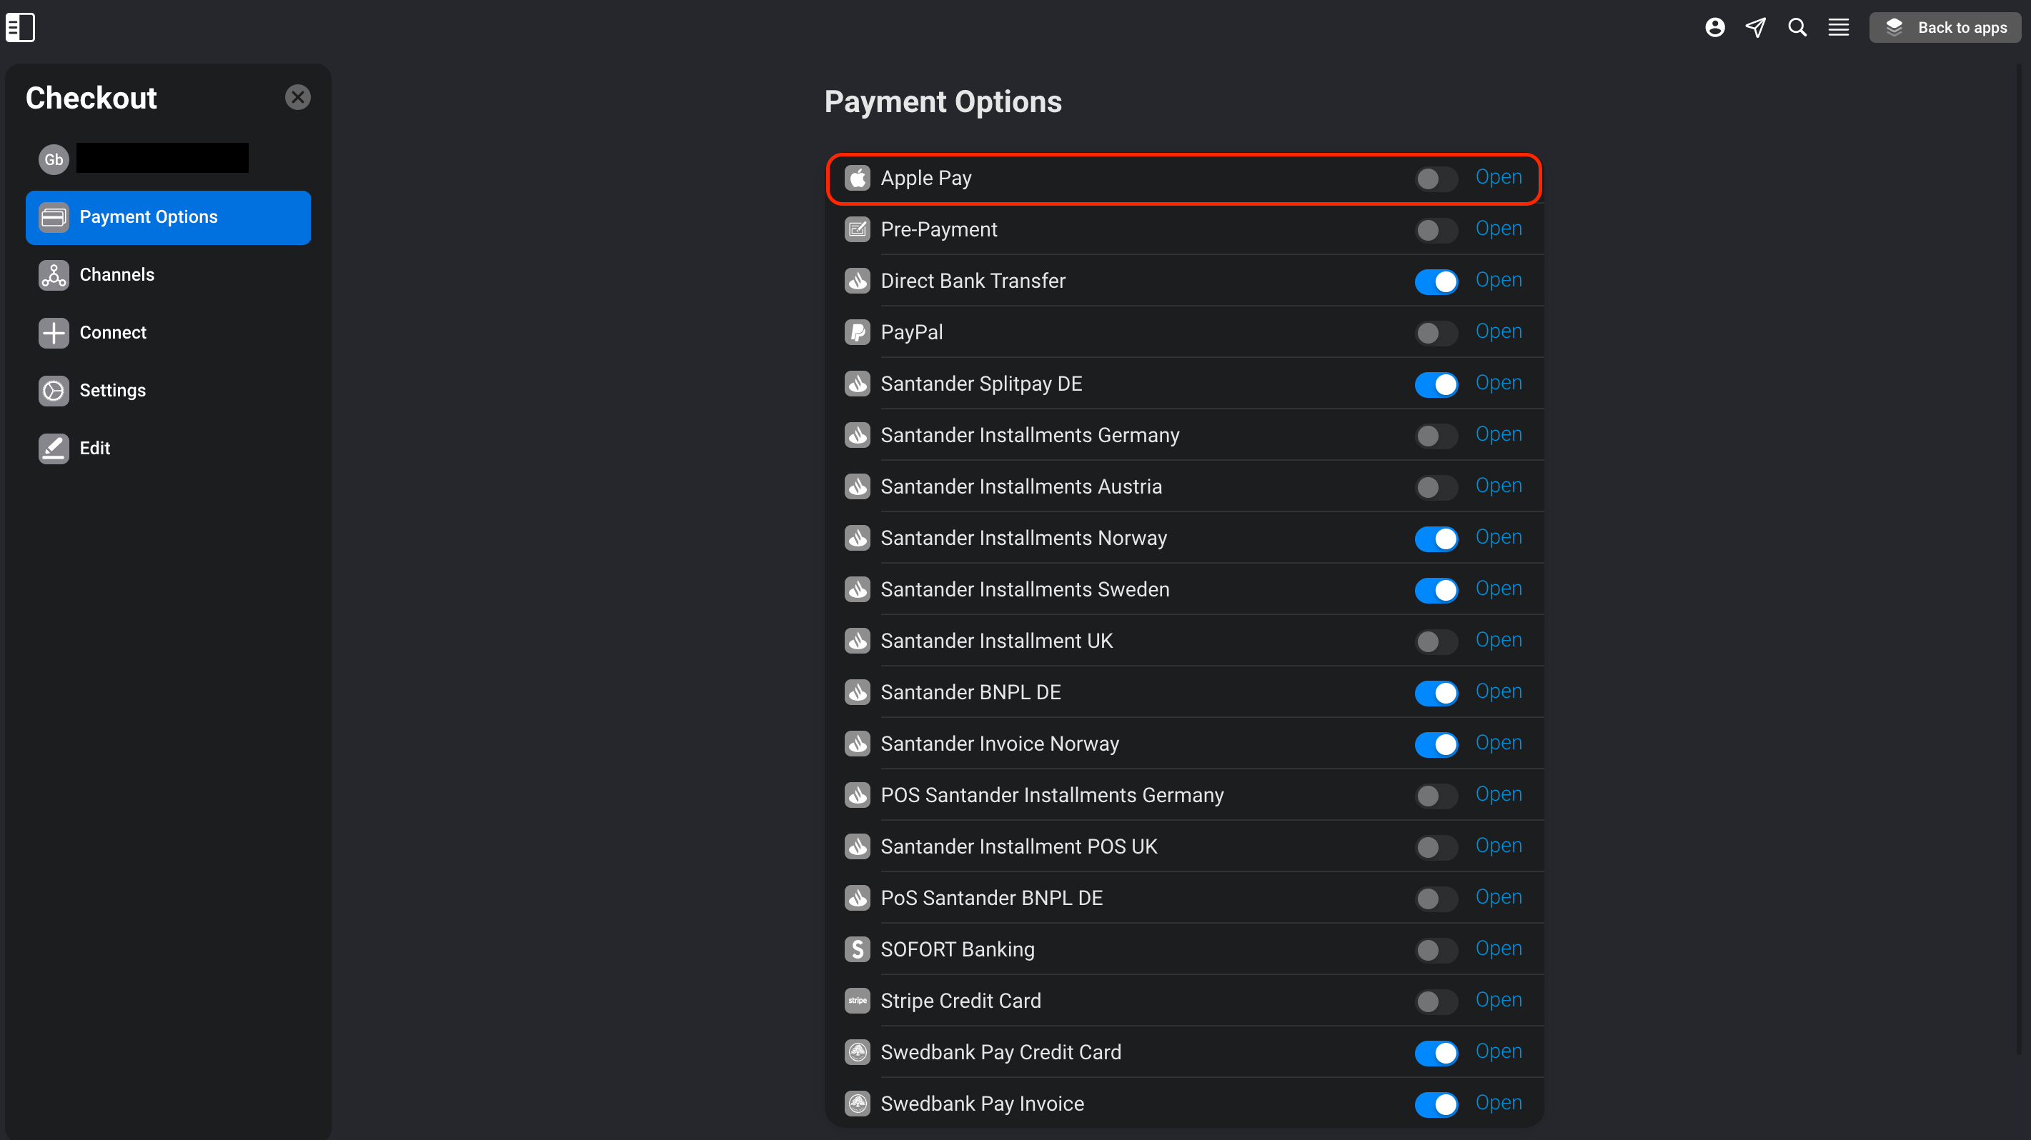Click the paper plane send icon
2031x1140 pixels.
click(1755, 28)
